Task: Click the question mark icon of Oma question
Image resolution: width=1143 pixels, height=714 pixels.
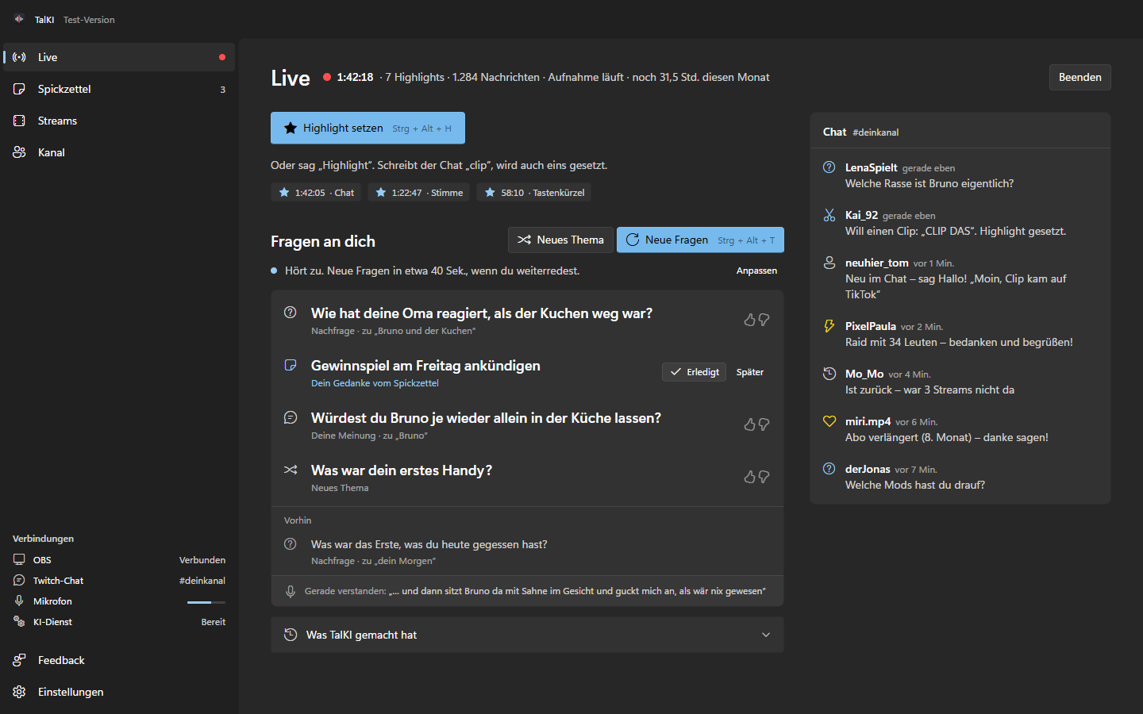Action: click(291, 312)
